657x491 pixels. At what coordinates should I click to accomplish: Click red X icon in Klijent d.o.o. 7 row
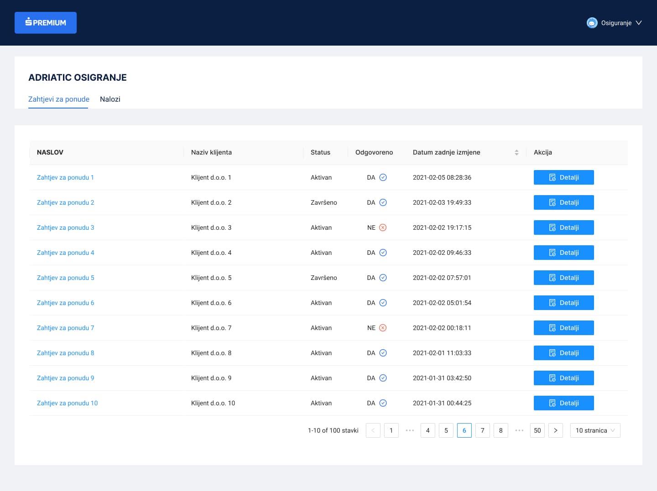point(383,328)
